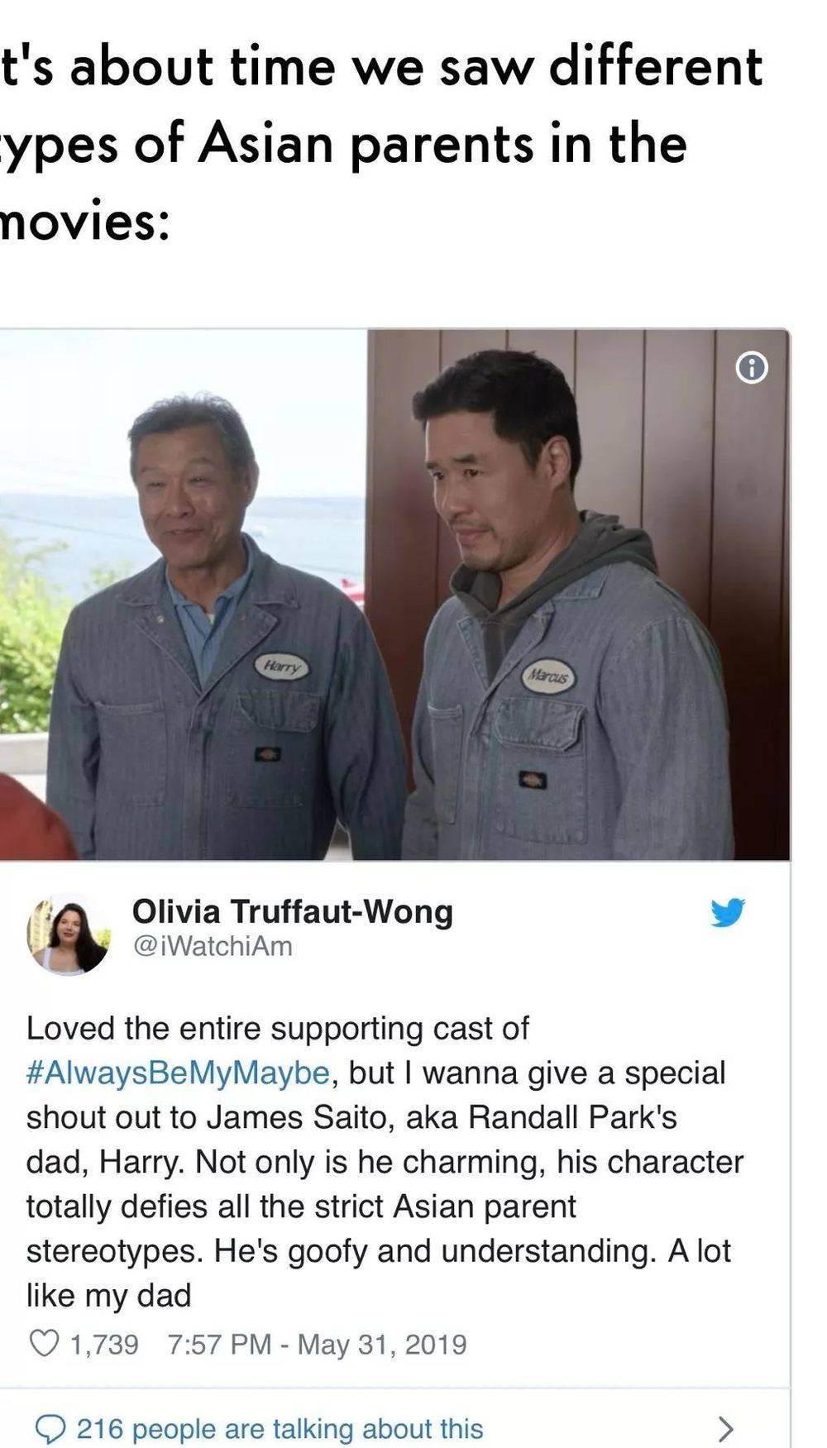Click the @iWatchiAm handle

coord(213,946)
